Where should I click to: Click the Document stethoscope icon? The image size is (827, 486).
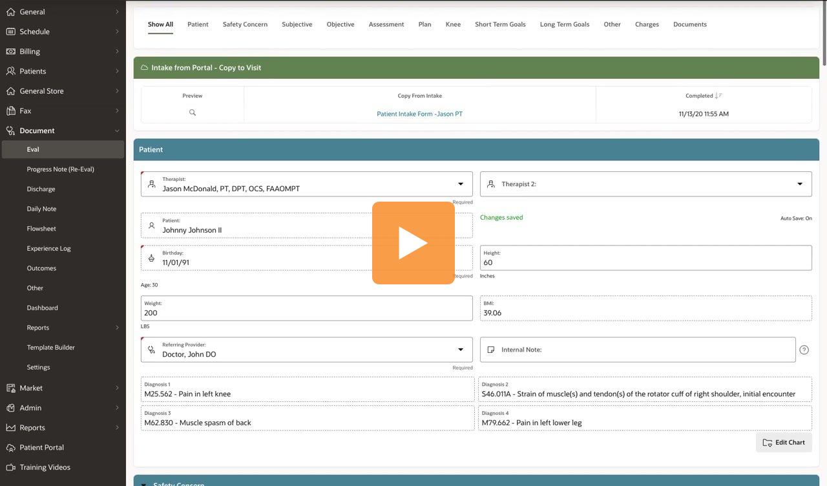tap(9, 130)
